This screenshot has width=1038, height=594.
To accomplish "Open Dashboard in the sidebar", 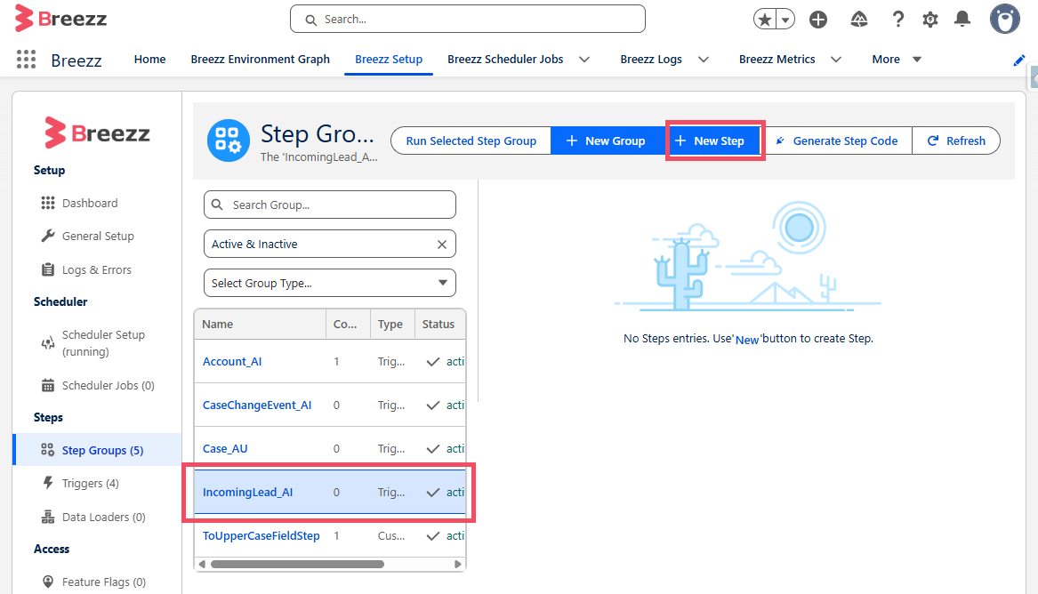I will pos(90,203).
